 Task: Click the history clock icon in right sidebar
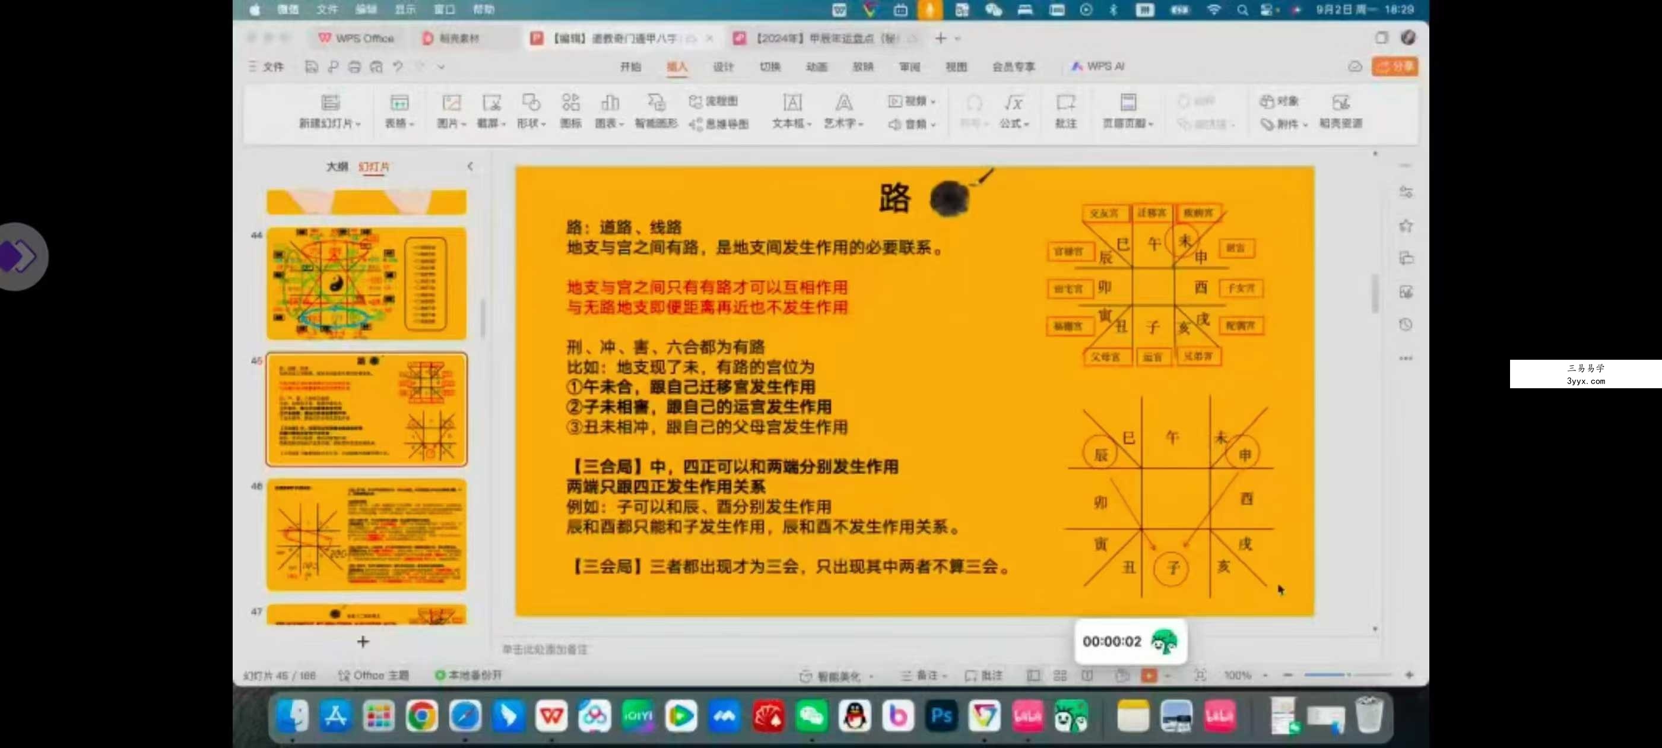(1406, 325)
